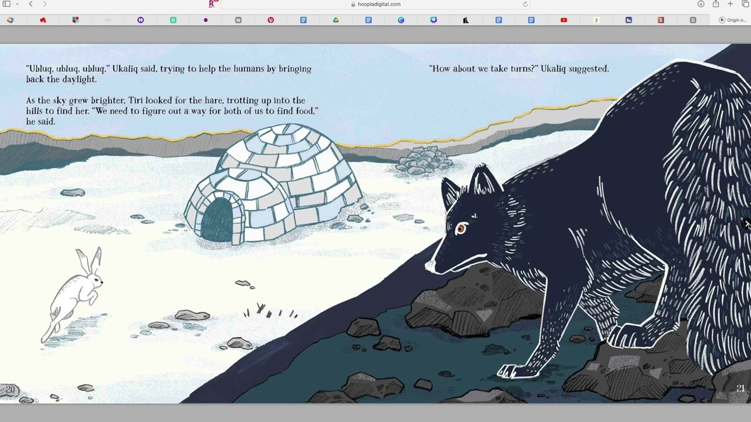
Task: Switch to the faint infinity icon tab
Action: point(108,20)
